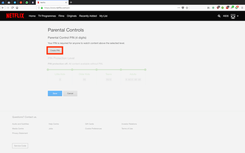Switch to pinned Telegram tab
The image size is (245, 153).
pyautogui.click(x=15, y=2)
